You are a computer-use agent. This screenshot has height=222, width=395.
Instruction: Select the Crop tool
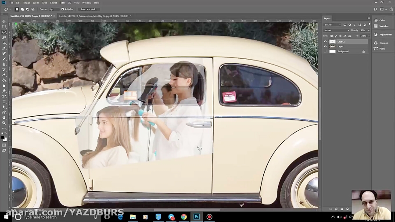(x=4, y=43)
